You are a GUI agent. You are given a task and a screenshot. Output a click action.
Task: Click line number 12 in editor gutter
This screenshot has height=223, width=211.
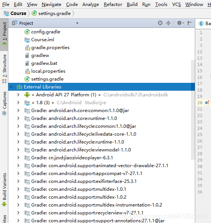pos(200,52)
